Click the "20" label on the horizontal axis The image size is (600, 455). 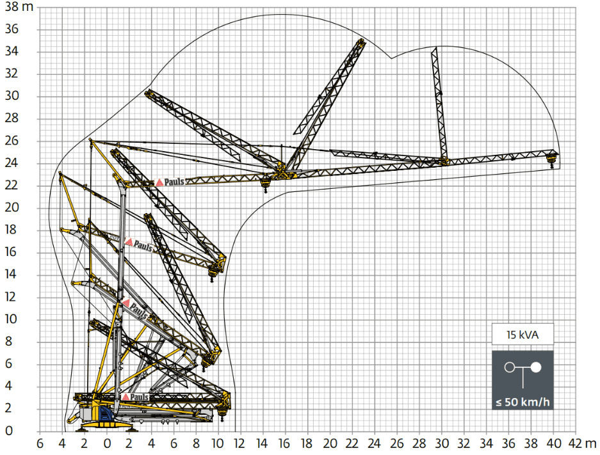[x=330, y=443]
